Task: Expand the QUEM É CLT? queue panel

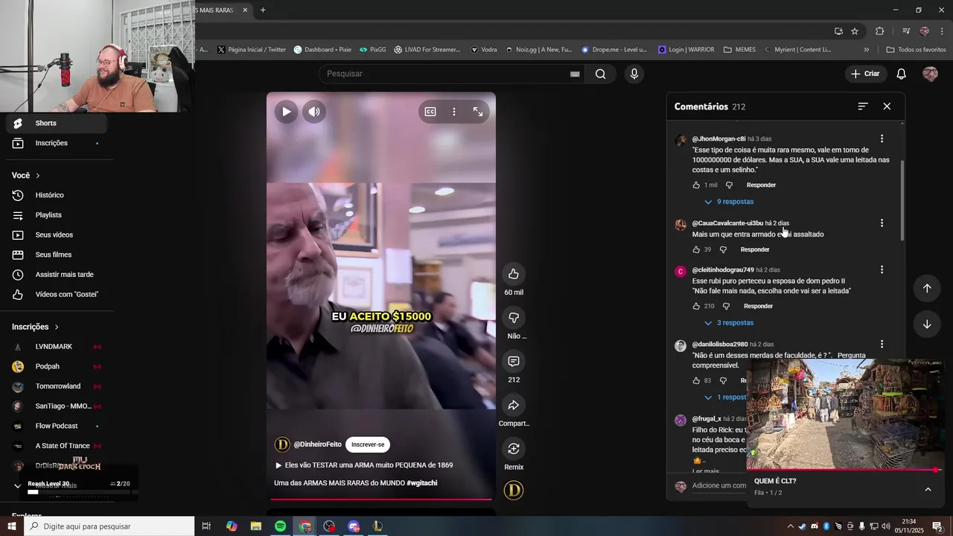Action: 928,489
